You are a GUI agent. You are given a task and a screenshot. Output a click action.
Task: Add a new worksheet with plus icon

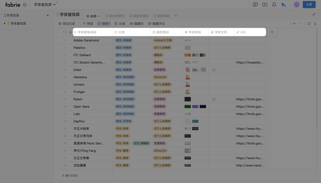tap(48, 15)
